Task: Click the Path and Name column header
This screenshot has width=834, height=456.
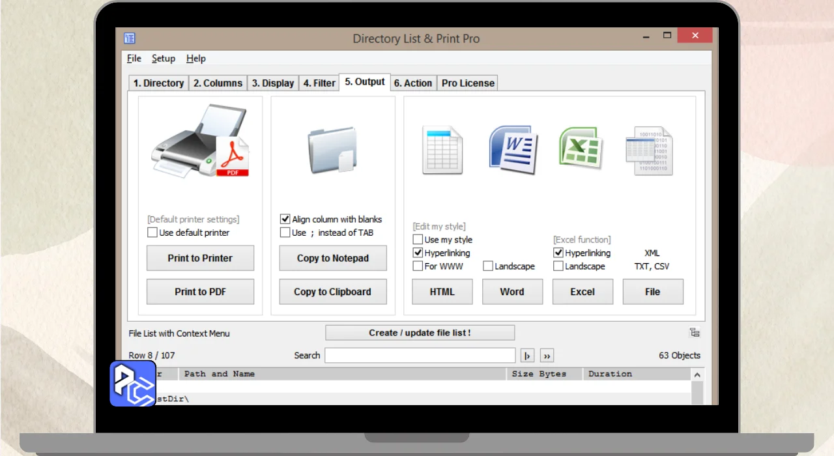Action: [x=343, y=374]
